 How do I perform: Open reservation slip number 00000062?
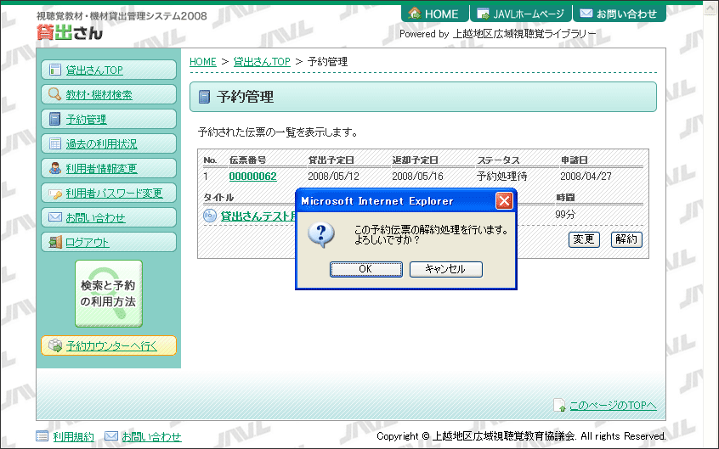252,177
